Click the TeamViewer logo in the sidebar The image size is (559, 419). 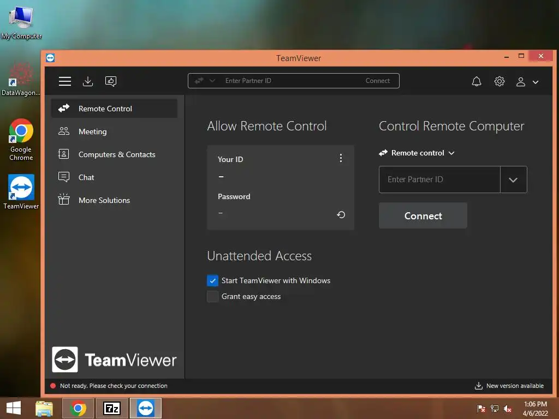tap(114, 360)
